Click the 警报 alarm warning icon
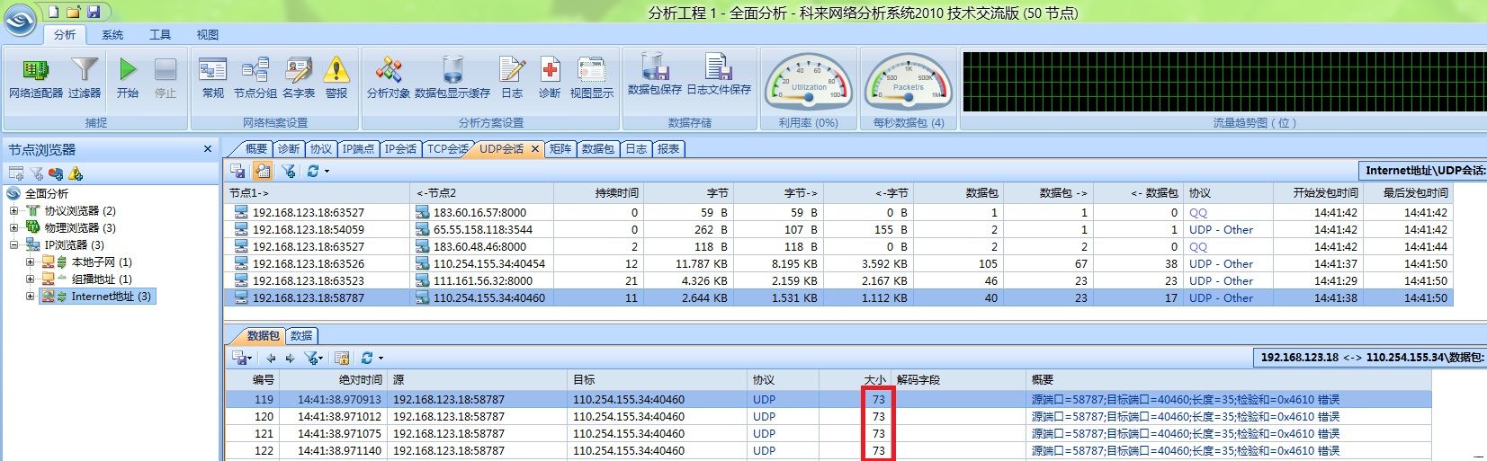The height and width of the screenshot is (461, 1487). tap(336, 78)
